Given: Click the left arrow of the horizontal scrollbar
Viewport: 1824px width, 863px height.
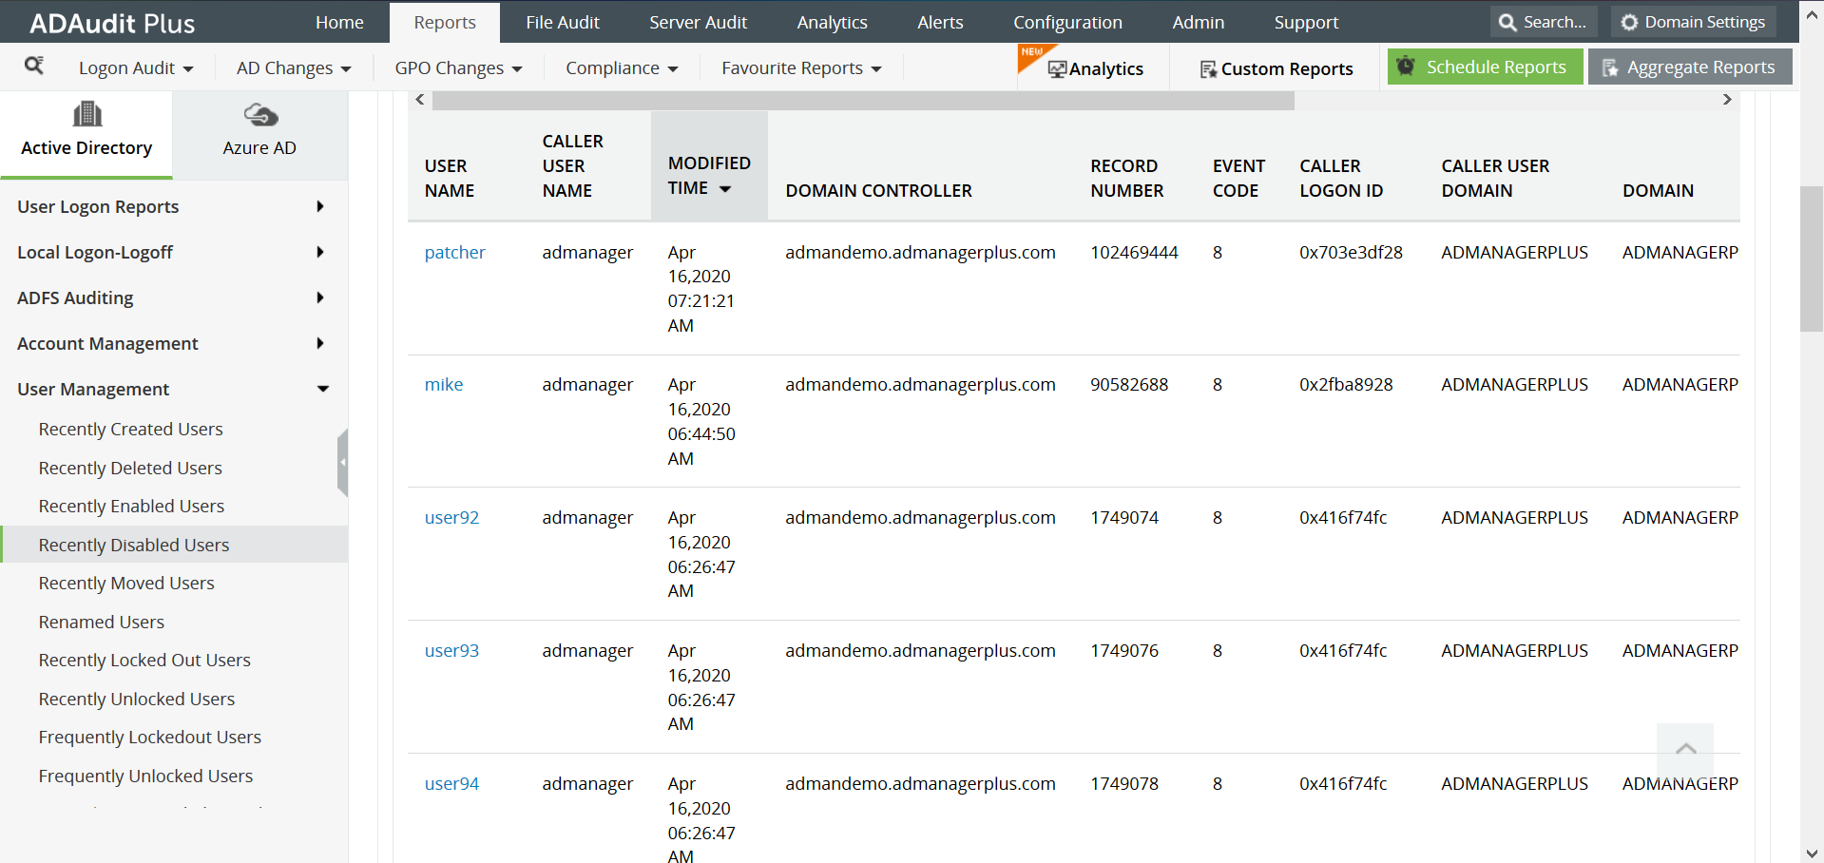Looking at the screenshot, I should click(419, 99).
